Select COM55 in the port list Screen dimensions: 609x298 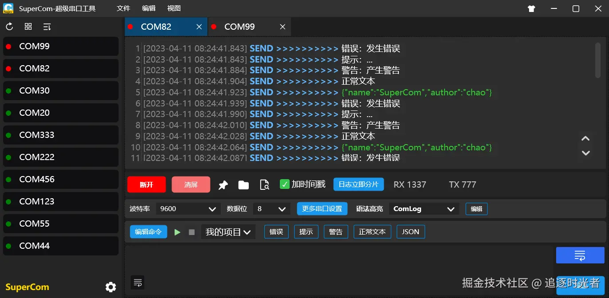pos(61,223)
